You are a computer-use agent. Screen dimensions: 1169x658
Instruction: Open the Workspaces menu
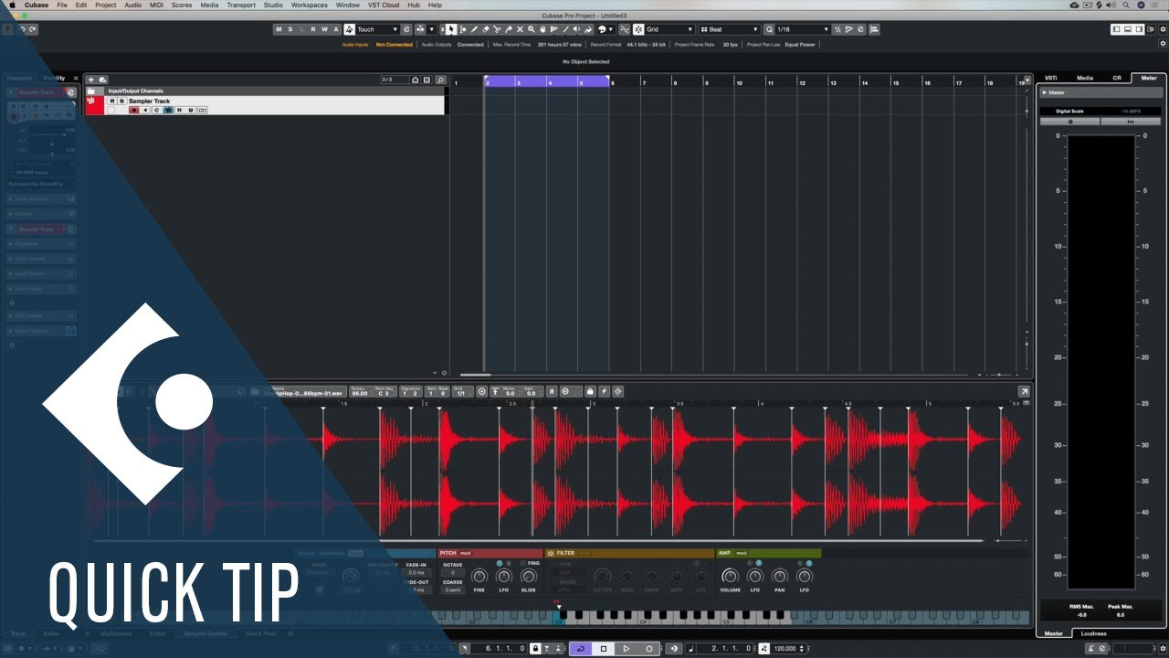pyautogui.click(x=309, y=5)
